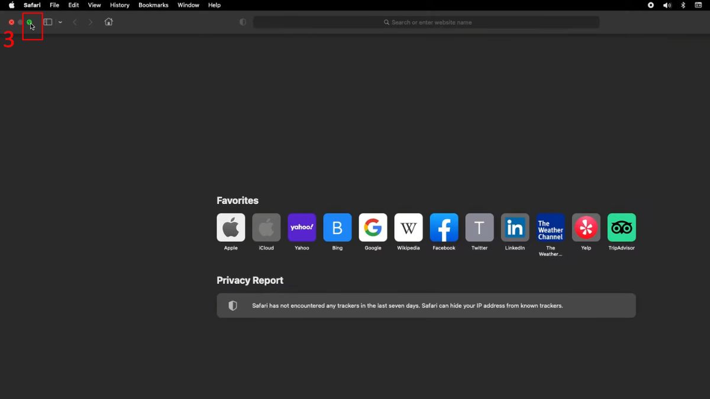Click the Favorites heading
The height and width of the screenshot is (399, 710).
point(237,200)
